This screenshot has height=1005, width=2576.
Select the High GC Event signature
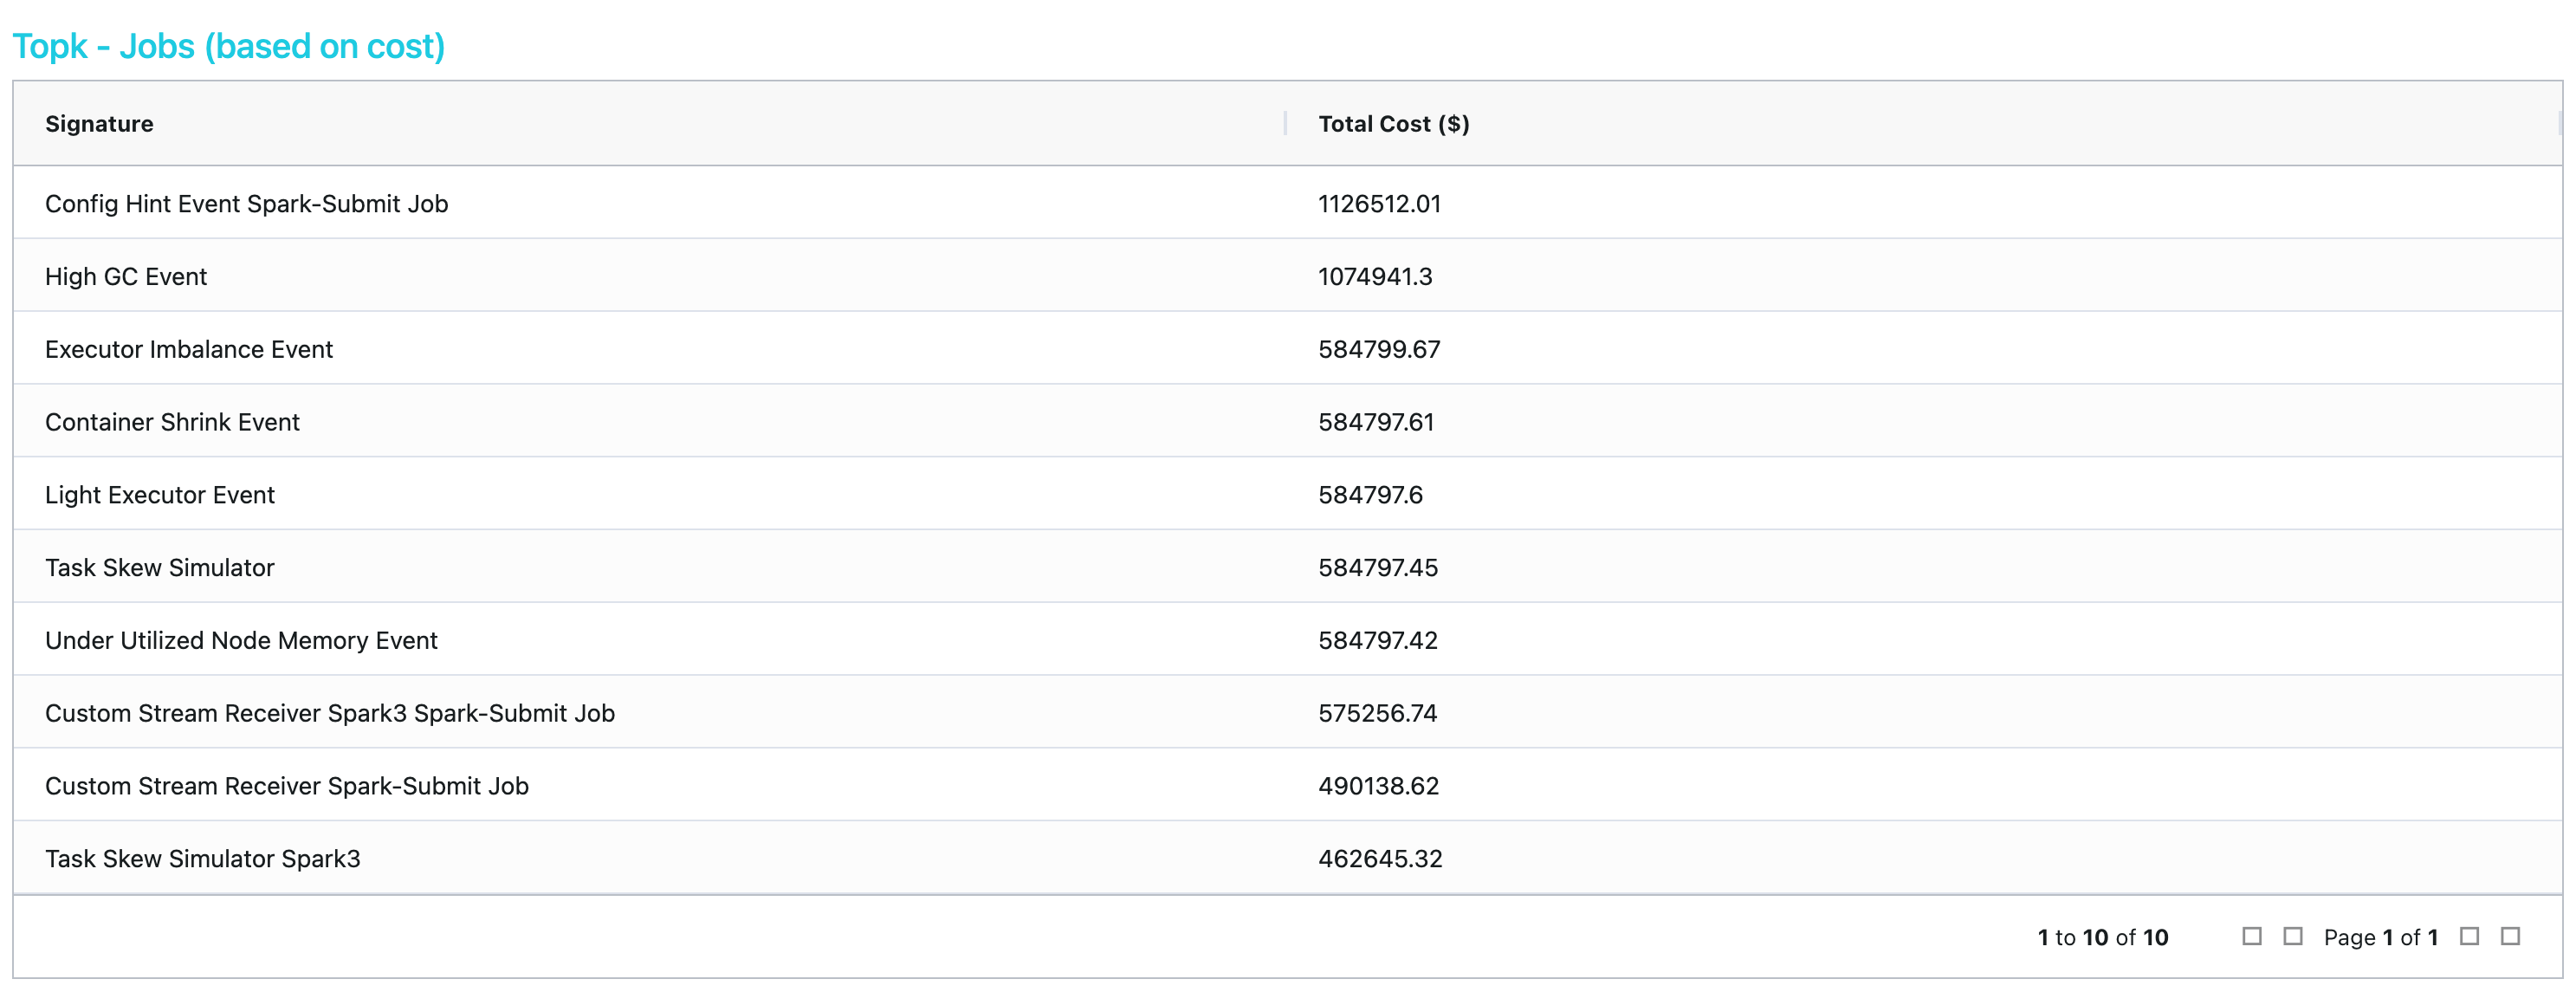(x=126, y=277)
